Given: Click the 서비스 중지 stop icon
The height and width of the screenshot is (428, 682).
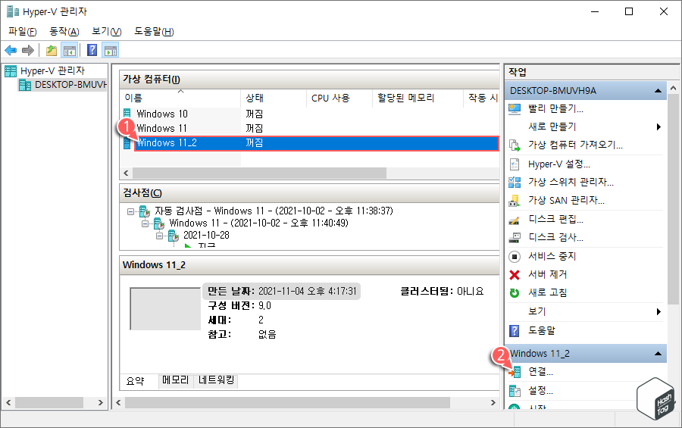Looking at the screenshot, I should click(x=515, y=257).
